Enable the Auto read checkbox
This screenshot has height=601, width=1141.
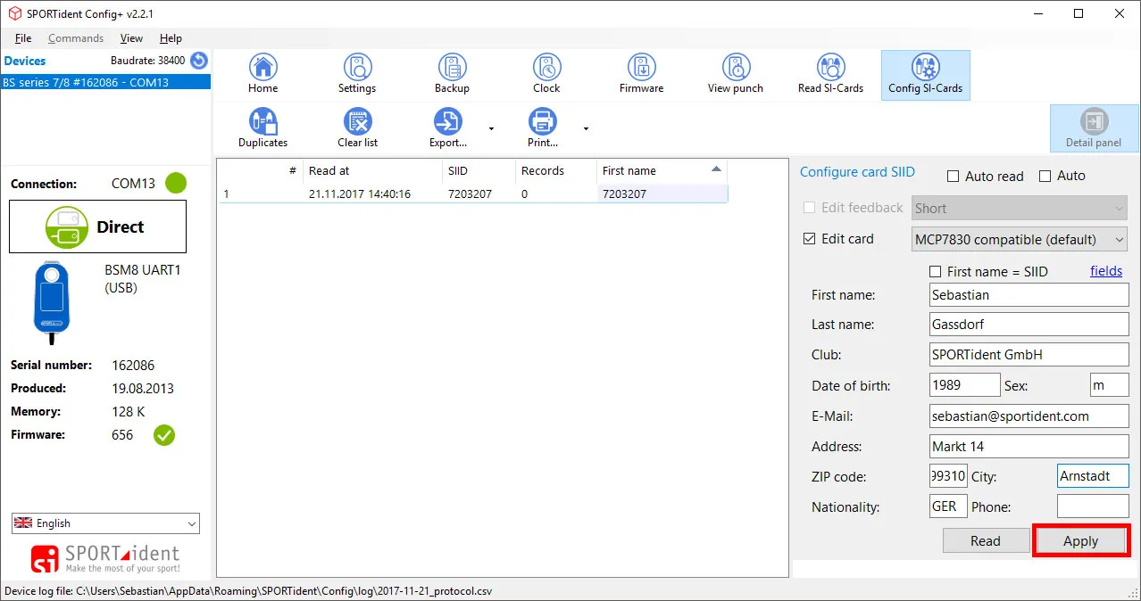tap(953, 177)
